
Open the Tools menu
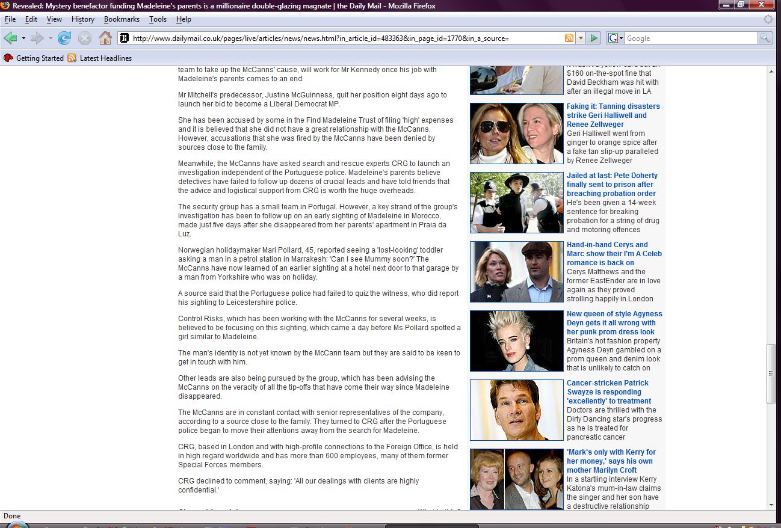[158, 19]
